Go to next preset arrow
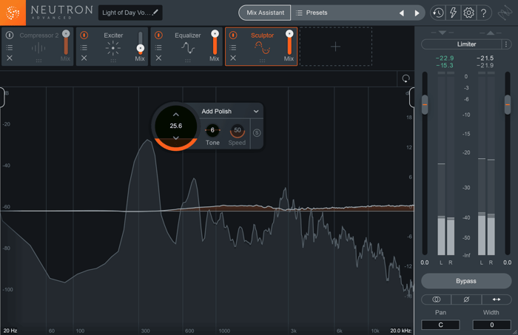 click(417, 13)
